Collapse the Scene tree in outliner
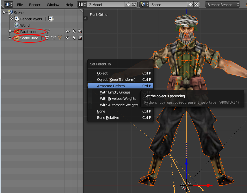The height and width of the screenshot is (193, 247). tap(4, 12)
